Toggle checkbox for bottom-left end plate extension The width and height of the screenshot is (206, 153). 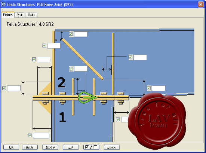[30, 135]
